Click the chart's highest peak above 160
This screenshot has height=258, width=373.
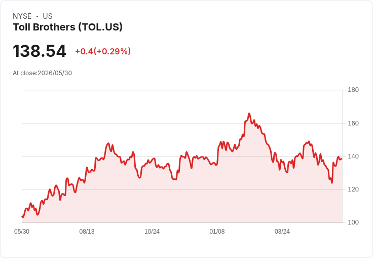pyautogui.click(x=249, y=113)
